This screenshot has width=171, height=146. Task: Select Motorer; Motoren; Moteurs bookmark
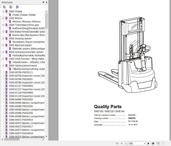(27, 21)
